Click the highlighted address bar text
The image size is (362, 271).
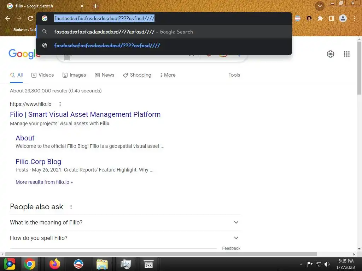(104, 18)
